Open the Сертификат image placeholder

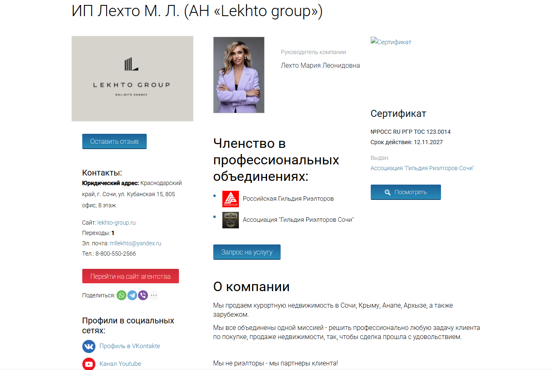coord(391,42)
